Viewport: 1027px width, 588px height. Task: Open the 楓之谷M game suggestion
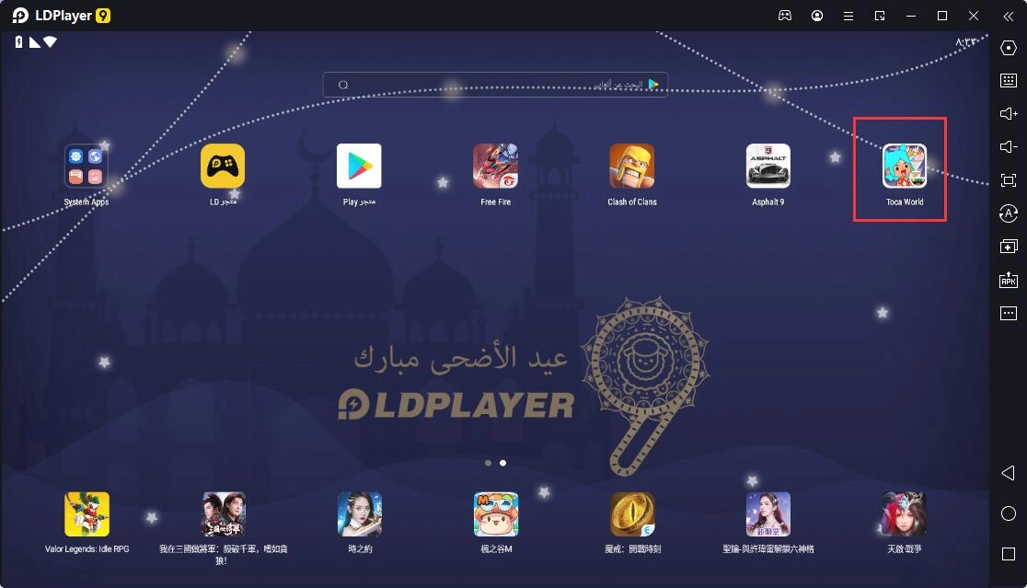[496, 514]
